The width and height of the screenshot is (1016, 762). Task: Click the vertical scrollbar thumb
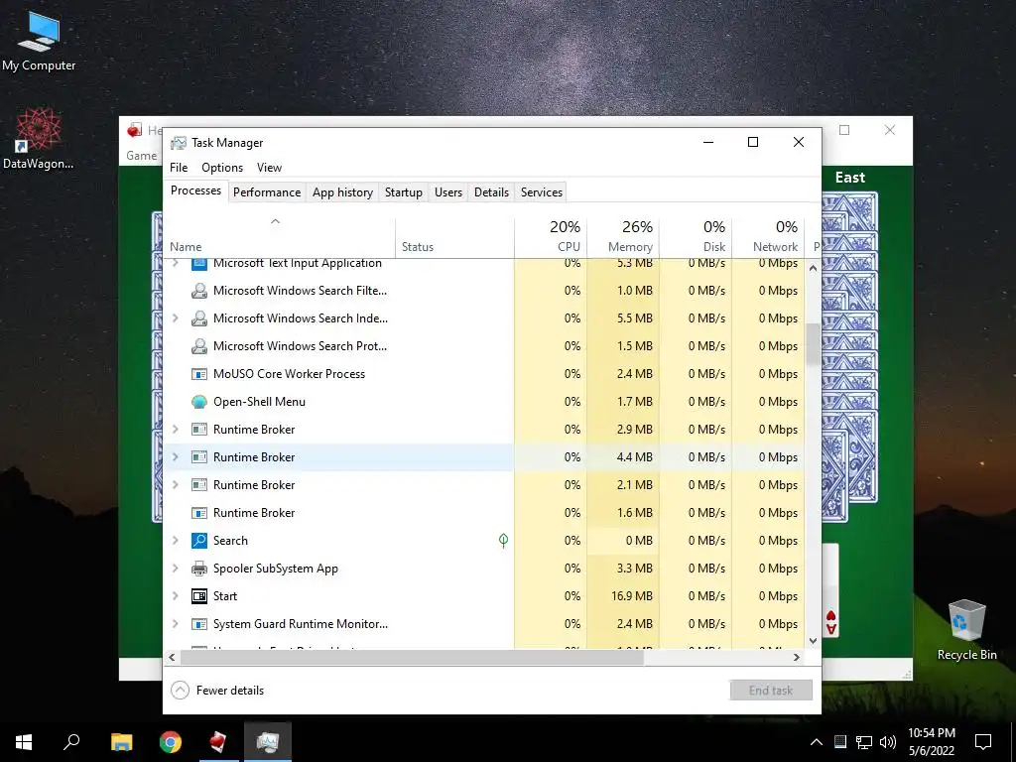tap(813, 344)
